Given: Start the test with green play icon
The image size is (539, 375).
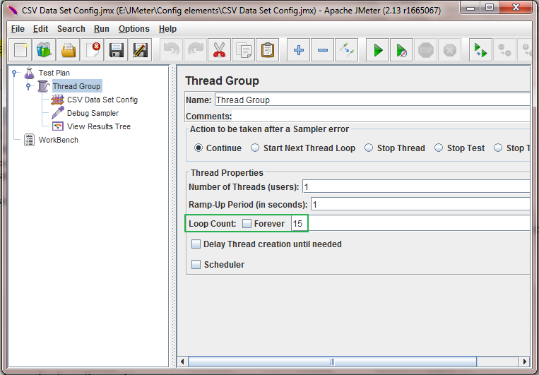Looking at the screenshot, I should tap(377, 50).
